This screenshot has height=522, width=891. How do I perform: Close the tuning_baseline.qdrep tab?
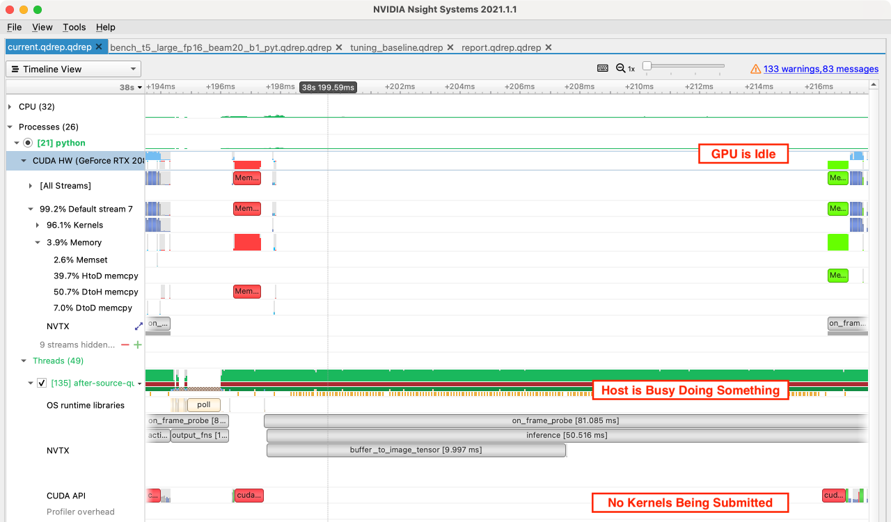(450, 47)
